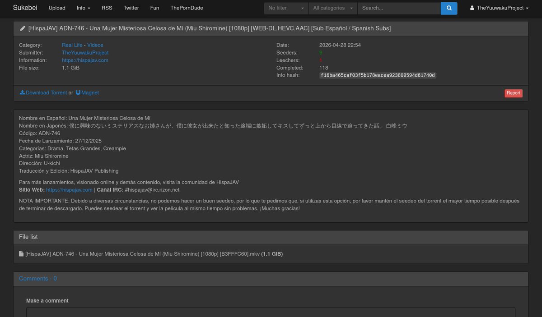The height and width of the screenshot is (317, 542).
Task: Click the Actriz: Miu Shiromine line
Action: pyautogui.click(x=44, y=156)
